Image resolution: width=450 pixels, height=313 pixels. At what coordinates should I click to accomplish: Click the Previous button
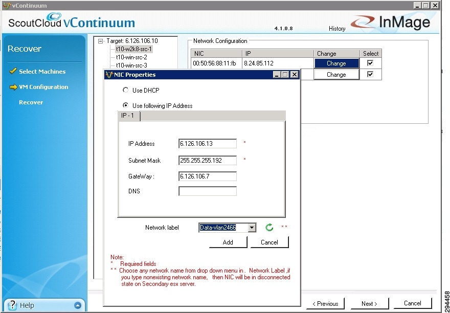[325, 303]
